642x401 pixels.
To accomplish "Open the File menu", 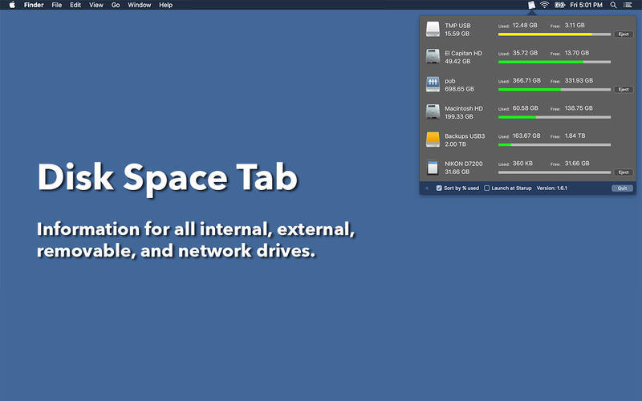I will (56, 5).
